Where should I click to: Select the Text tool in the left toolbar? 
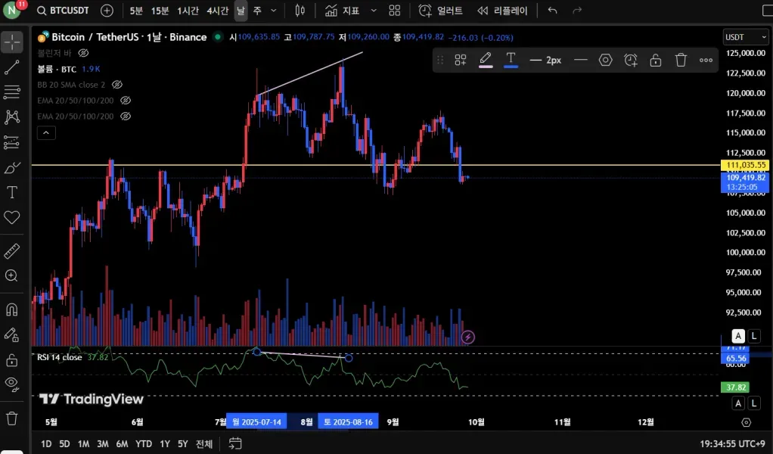point(12,192)
